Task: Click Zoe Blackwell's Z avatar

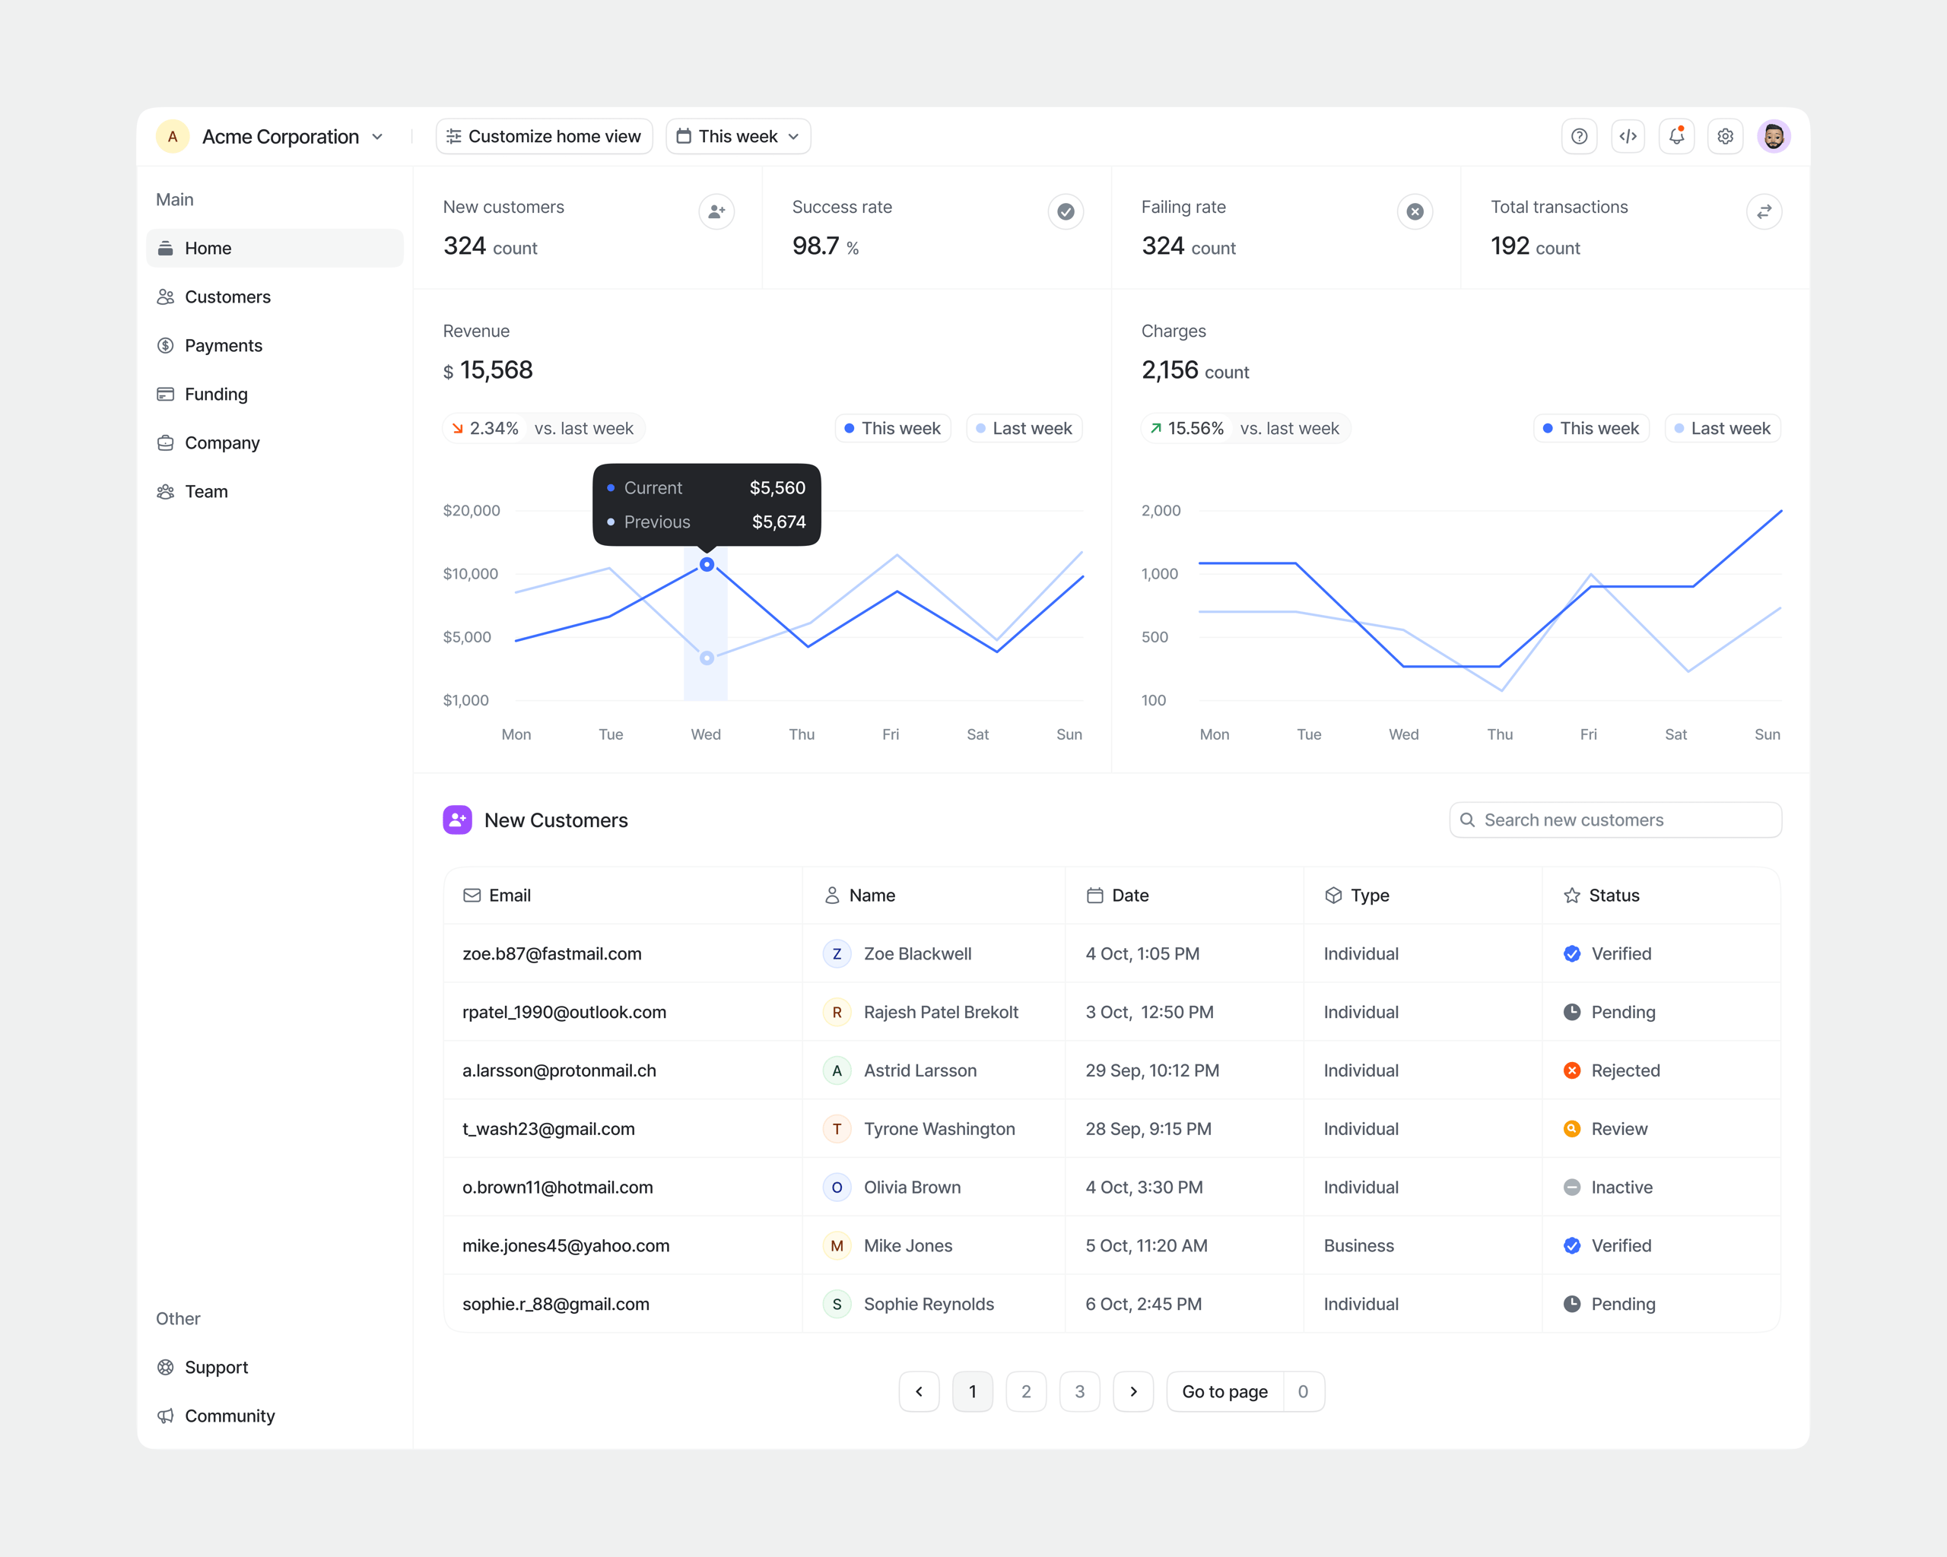Action: pos(837,953)
